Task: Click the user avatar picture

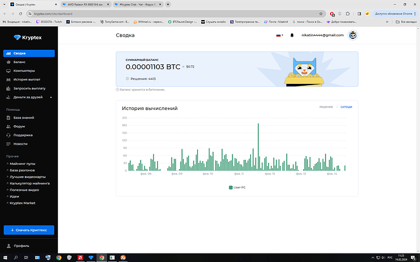Action: tap(353, 35)
